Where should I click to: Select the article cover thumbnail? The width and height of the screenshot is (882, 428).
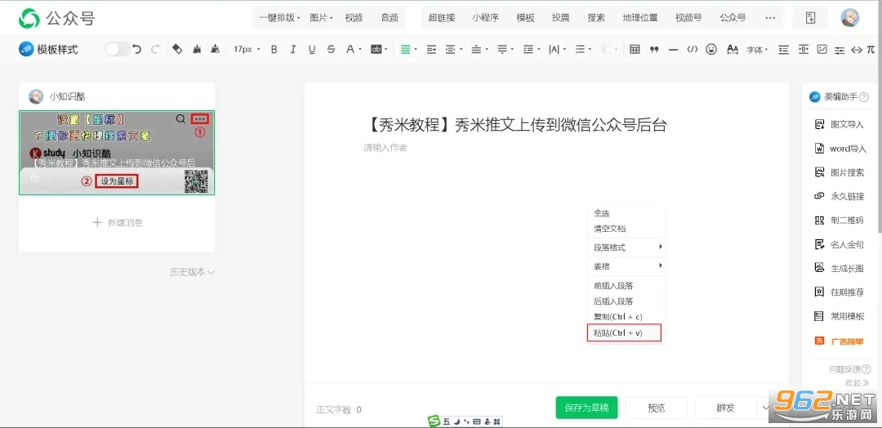(117, 153)
